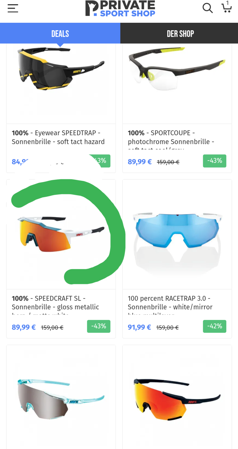The height and width of the screenshot is (449, 238).
Task: Click the RACETRAP 3.0 Sonnenbrille title
Action: point(170,303)
